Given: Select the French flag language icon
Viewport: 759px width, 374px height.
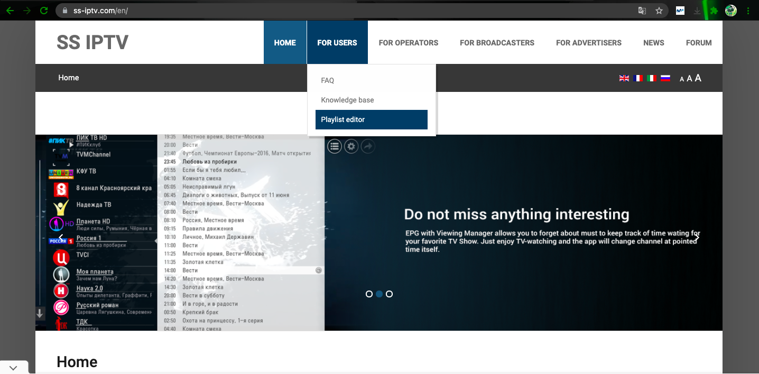Looking at the screenshot, I should (638, 78).
